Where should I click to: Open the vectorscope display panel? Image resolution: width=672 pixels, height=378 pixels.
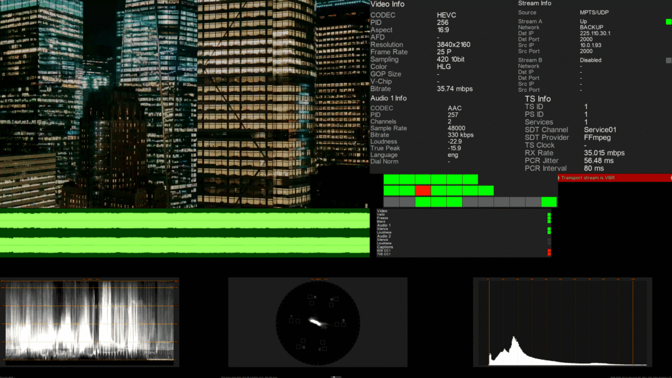(318, 322)
